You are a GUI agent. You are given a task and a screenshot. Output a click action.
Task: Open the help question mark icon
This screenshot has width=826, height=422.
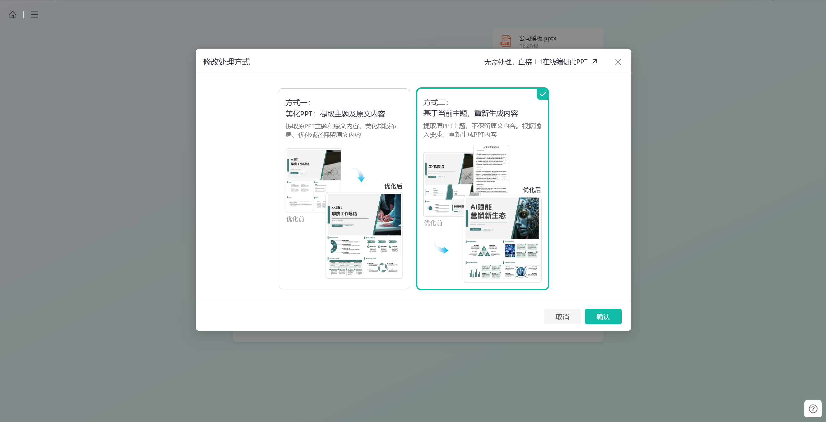coord(813,409)
